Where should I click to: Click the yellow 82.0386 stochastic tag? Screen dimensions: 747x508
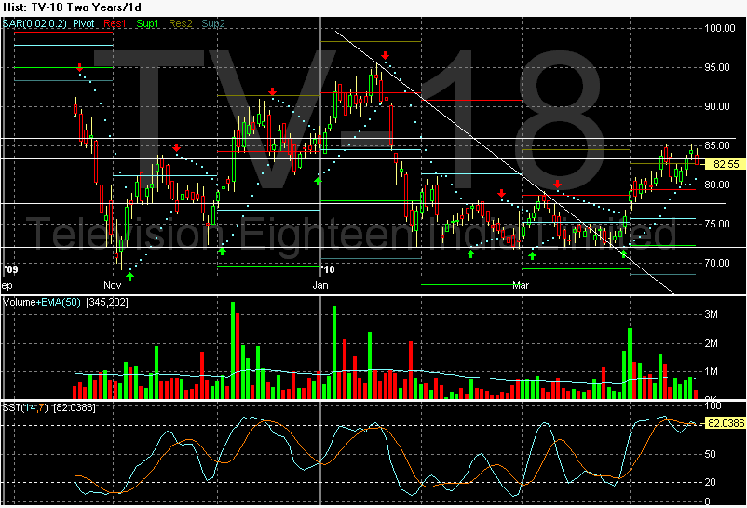coord(725,423)
